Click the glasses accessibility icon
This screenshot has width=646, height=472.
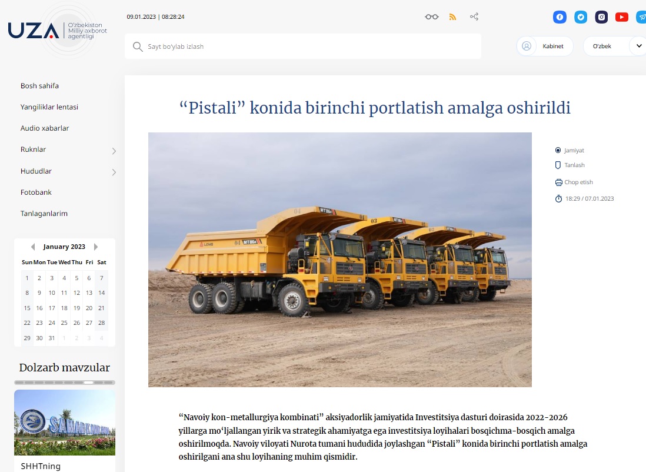point(432,17)
